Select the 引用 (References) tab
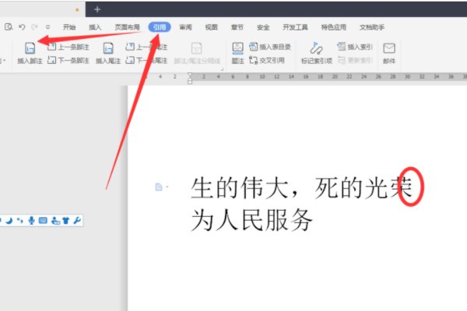 (160, 27)
